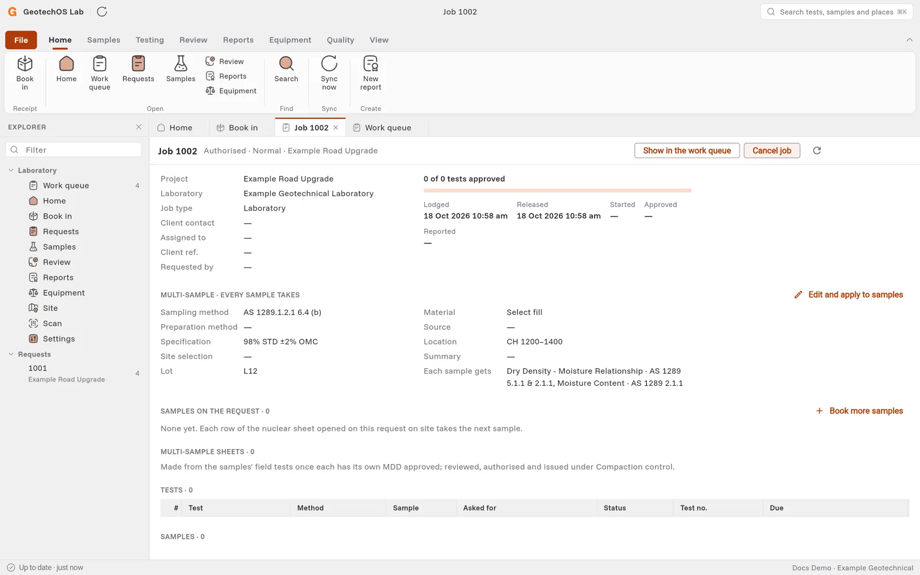
Task: Select Work queue in the Explorer tree
Action: coord(74,186)
